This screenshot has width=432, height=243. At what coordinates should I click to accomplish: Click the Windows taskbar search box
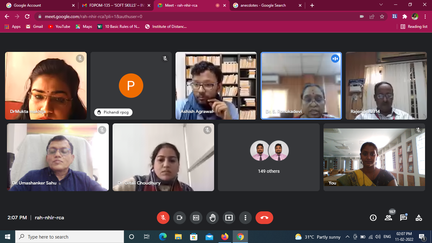point(70,237)
